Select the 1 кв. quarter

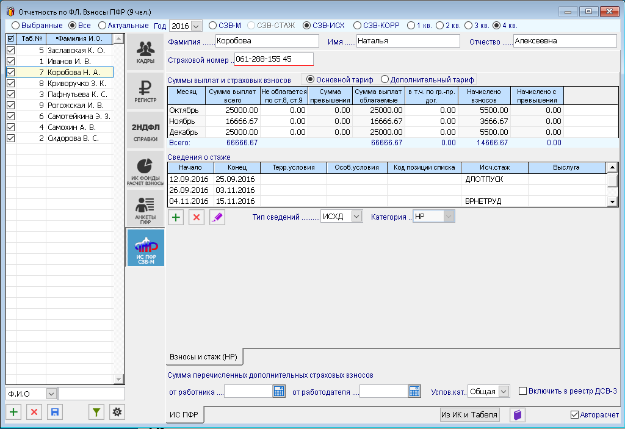click(411, 26)
